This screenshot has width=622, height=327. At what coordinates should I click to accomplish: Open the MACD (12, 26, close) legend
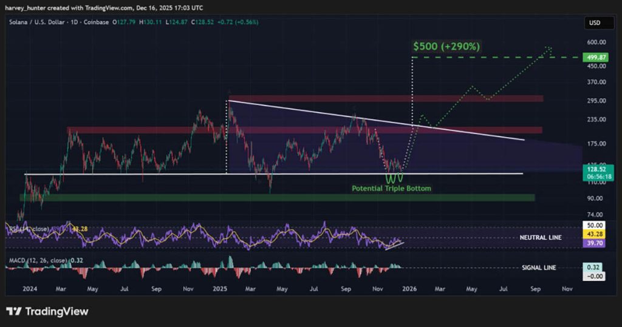pos(43,261)
